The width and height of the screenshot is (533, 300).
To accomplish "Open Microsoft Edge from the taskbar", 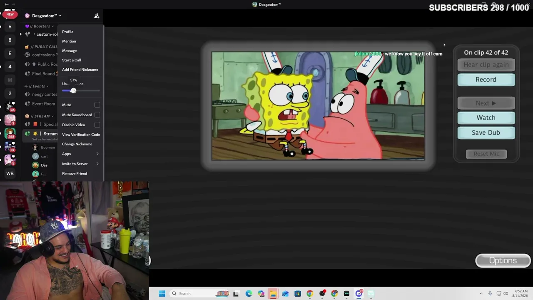I will point(249,294).
